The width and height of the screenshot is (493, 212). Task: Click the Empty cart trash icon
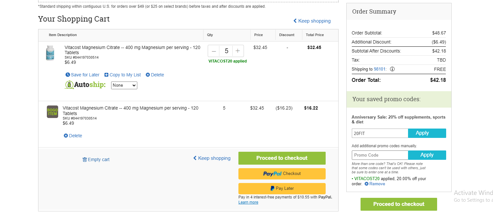(x=85, y=159)
